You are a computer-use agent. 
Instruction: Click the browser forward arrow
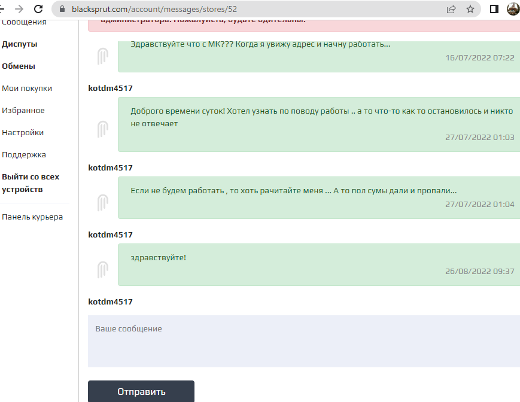(19, 9)
